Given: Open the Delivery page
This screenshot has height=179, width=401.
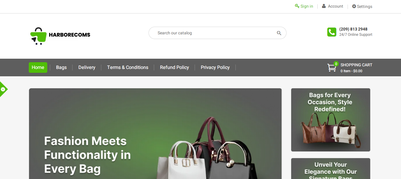Looking at the screenshot, I should click(x=87, y=67).
